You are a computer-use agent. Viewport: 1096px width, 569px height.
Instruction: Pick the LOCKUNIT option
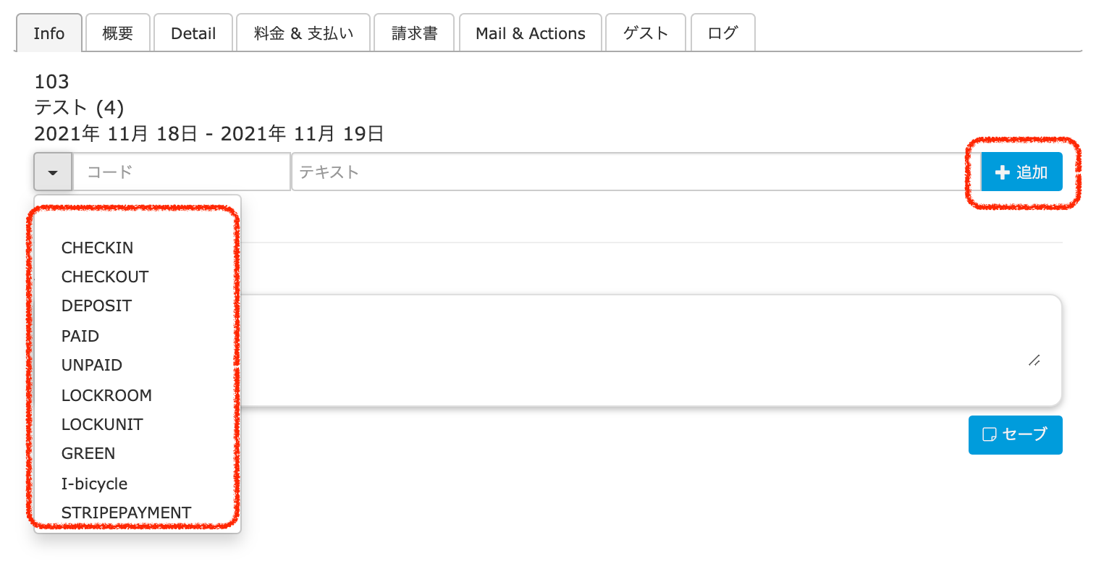(102, 424)
